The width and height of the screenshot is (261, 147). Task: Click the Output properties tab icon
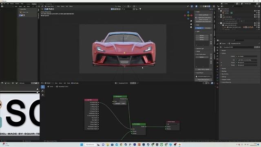click(217, 50)
